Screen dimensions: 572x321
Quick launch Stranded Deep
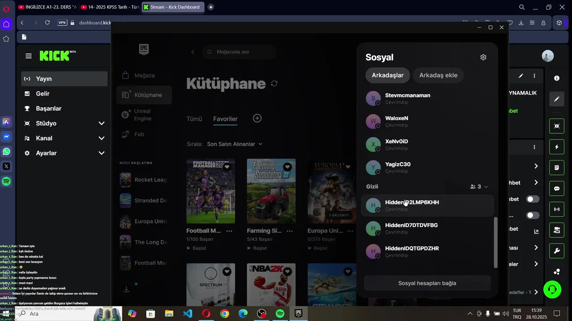pos(144,201)
